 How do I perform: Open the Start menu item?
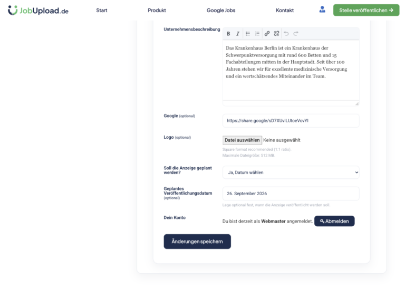click(101, 11)
